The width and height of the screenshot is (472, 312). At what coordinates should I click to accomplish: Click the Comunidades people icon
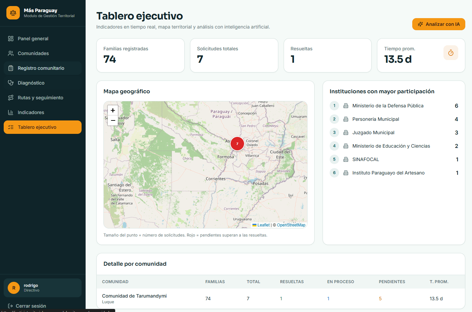coord(11,53)
